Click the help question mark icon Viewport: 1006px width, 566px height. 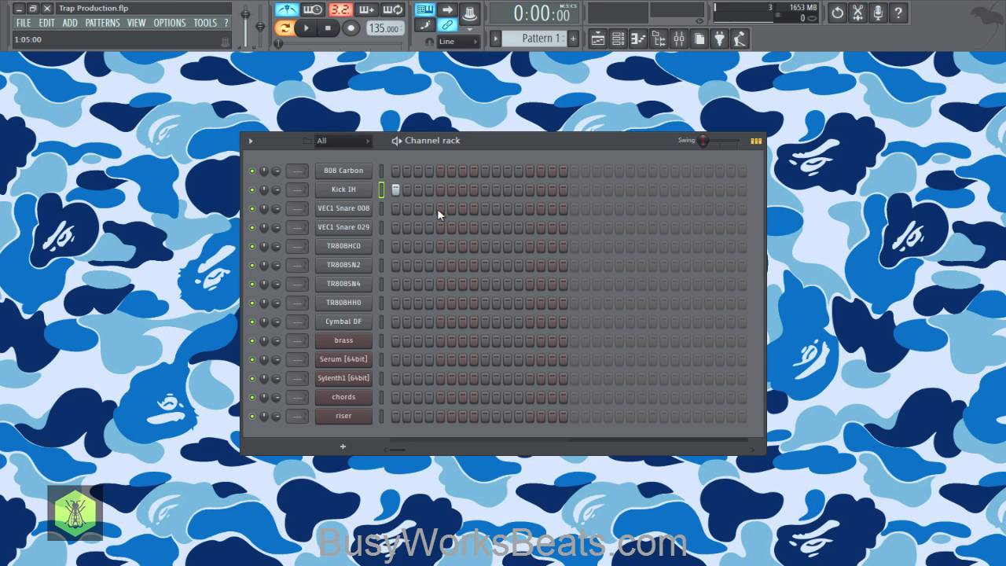898,13
